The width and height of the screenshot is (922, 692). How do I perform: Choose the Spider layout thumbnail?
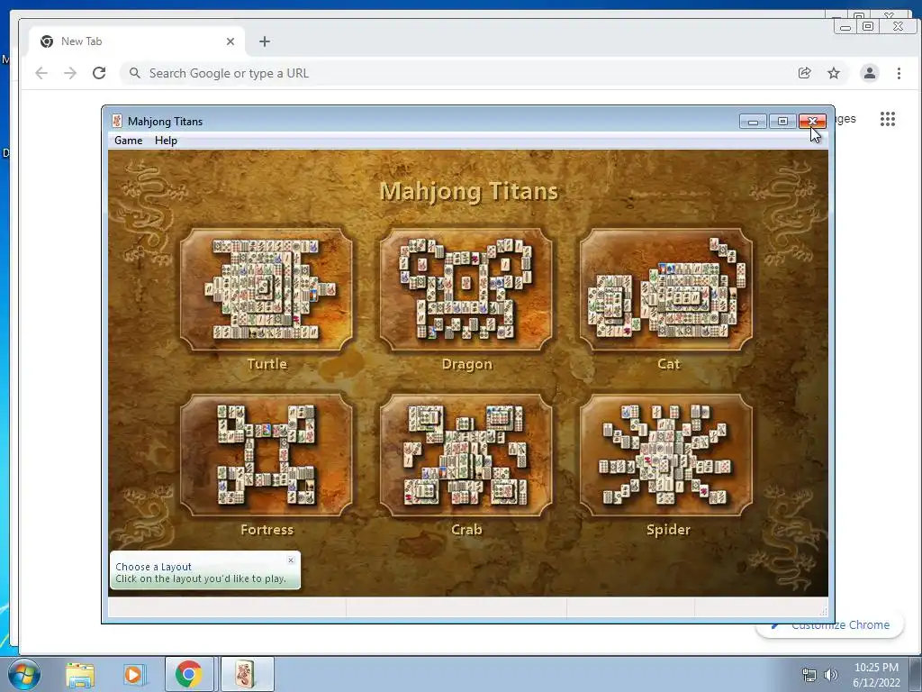click(x=666, y=455)
